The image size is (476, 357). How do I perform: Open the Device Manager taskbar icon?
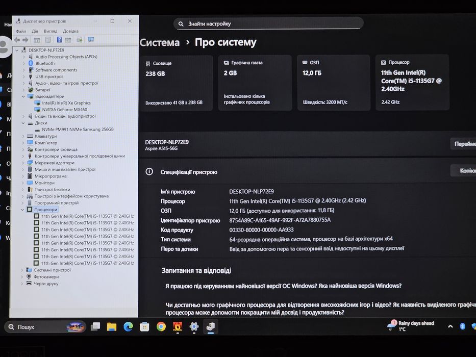[210, 326]
